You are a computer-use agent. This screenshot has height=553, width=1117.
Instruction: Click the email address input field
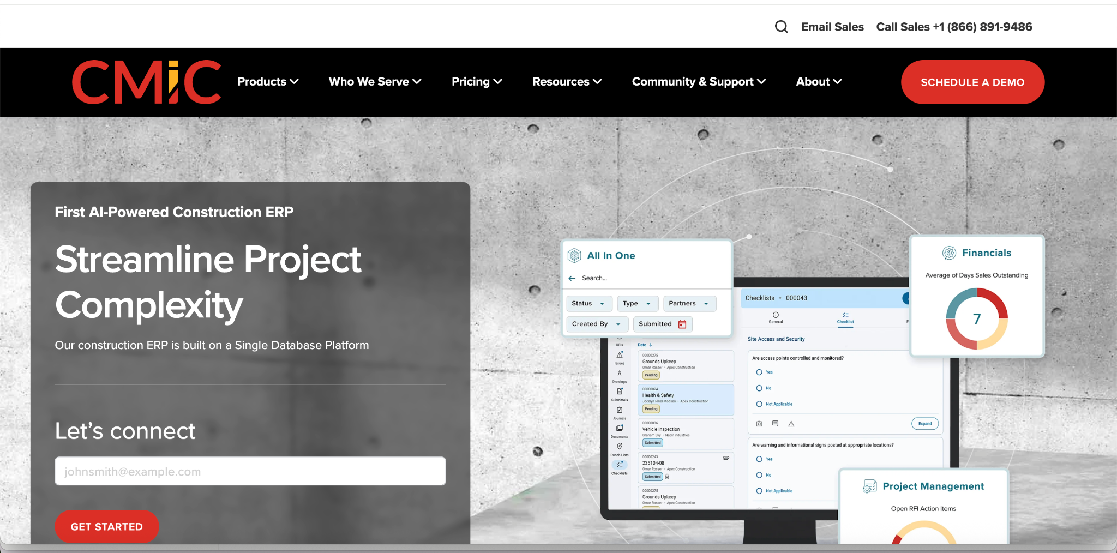click(250, 471)
